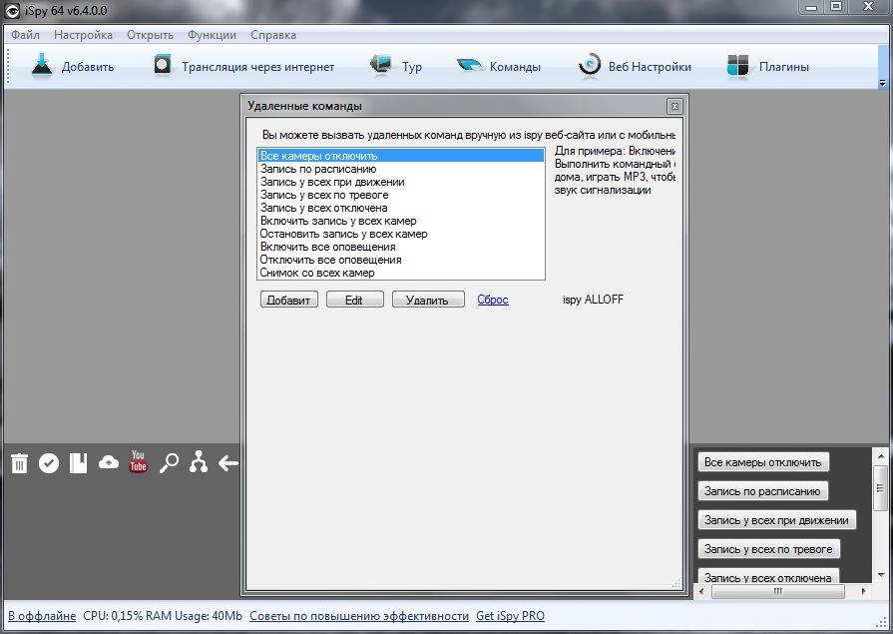Select 'Запись у всех при движении' list row

pos(401,182)
